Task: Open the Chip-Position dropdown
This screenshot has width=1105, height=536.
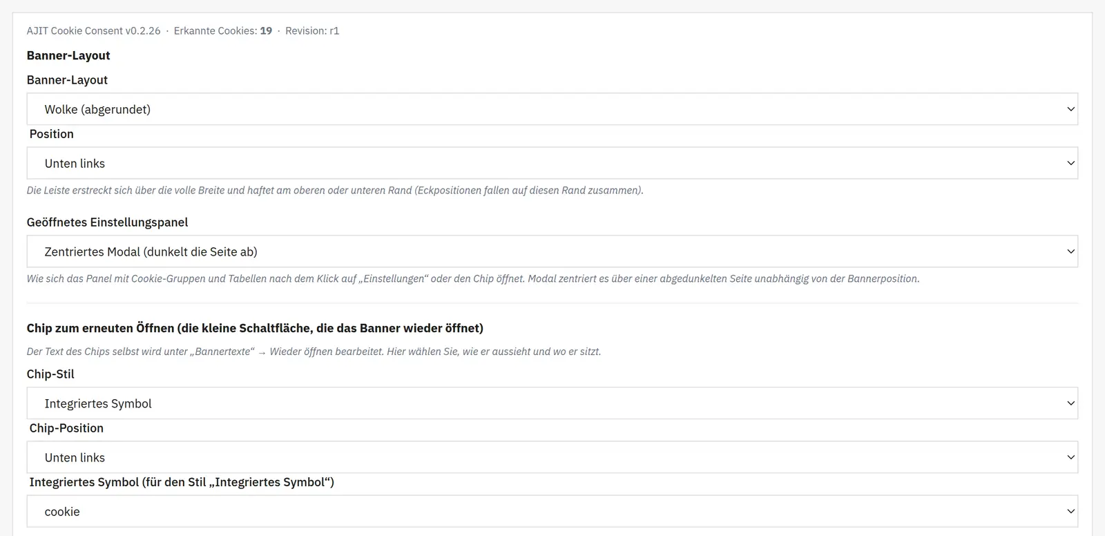Action: (552, 457)
